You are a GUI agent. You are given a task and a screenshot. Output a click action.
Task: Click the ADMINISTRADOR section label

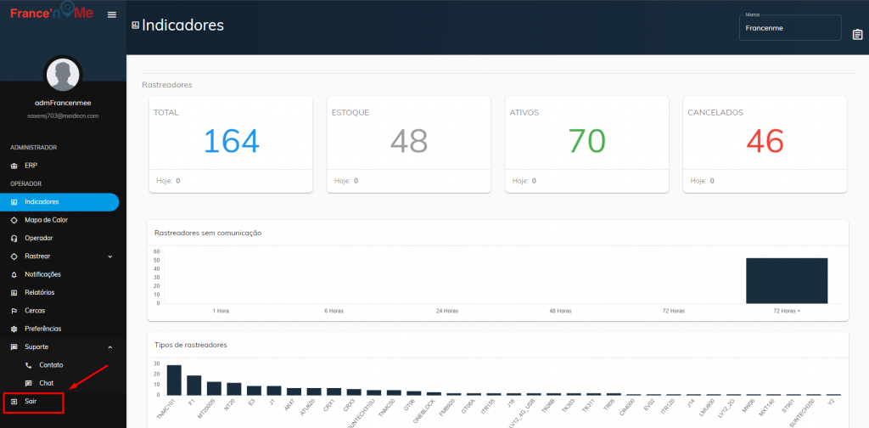tap(34, 148)
